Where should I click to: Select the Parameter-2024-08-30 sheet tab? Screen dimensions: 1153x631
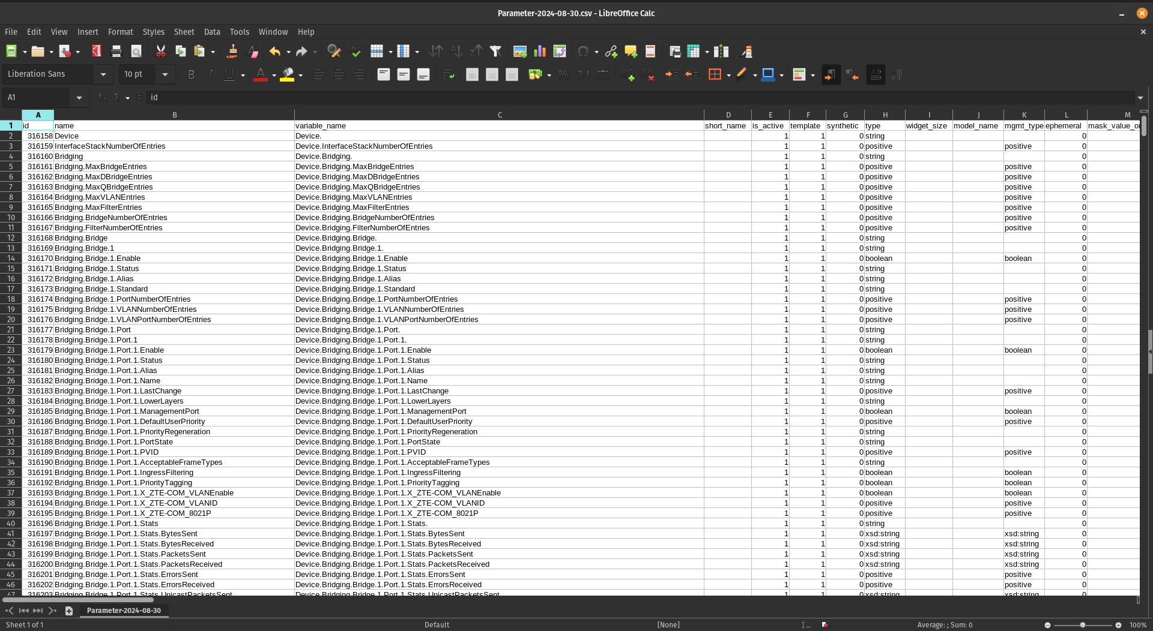coord(124,611)
